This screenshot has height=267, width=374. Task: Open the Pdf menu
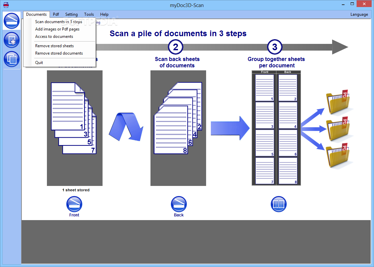[x=56, y=14]
